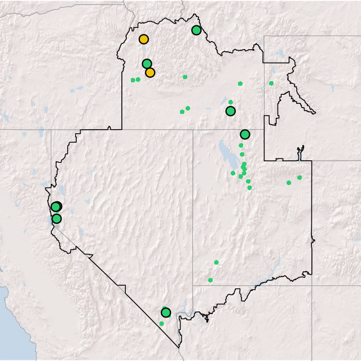Click the large green marker directly beneath a small green dot

coord(231,111)
